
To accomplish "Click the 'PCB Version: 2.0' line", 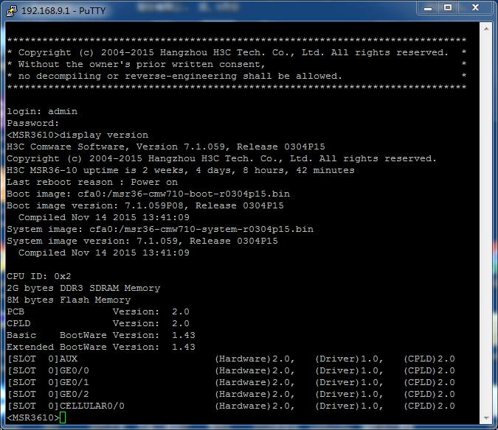I will (x=98, y=311).
